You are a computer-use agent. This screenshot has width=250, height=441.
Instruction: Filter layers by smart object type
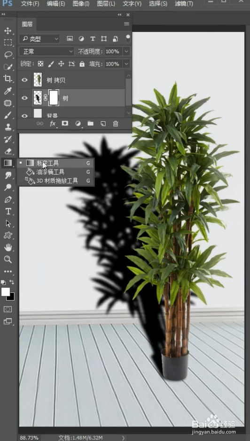(115, 39)
